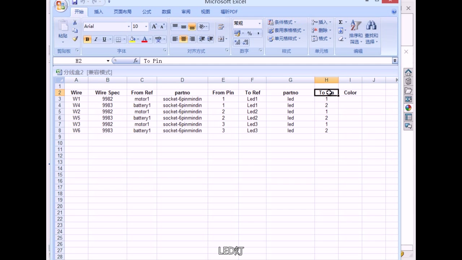Copy selection with the copy icon

tap(75, 31)
